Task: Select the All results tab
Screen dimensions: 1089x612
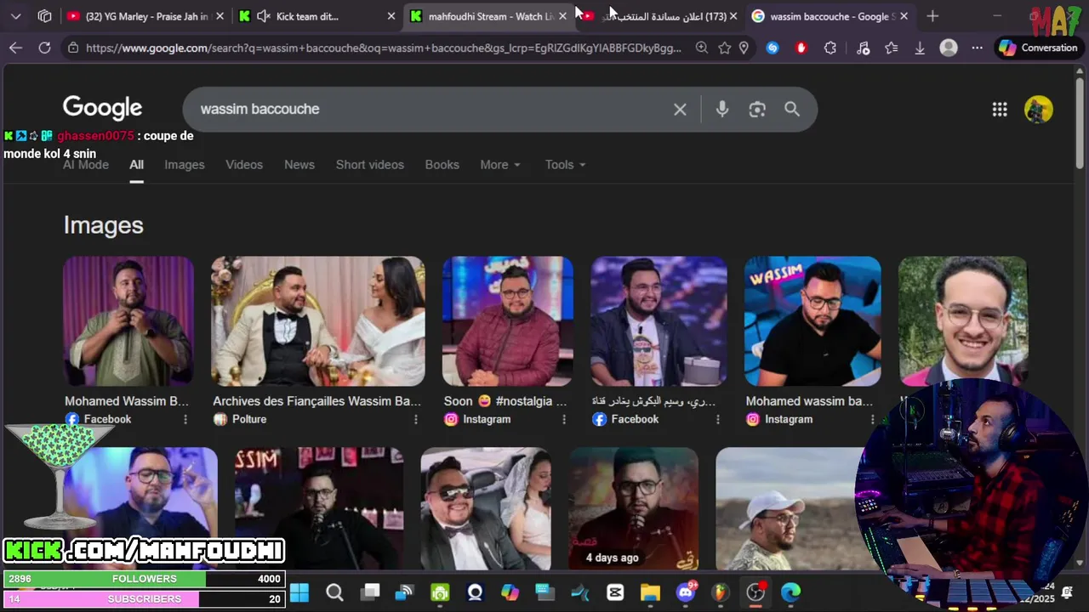Action: 136,165
